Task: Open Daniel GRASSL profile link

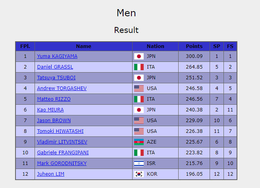Action: coord(55,67)
